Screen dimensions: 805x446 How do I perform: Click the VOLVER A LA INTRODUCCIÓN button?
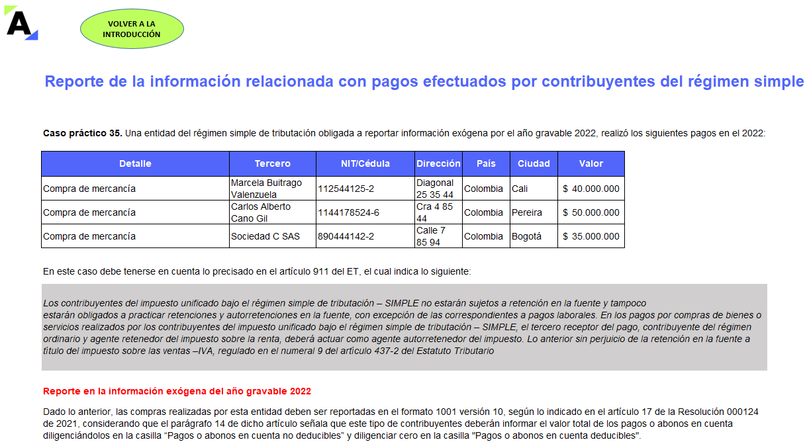(x=132, y=28)
